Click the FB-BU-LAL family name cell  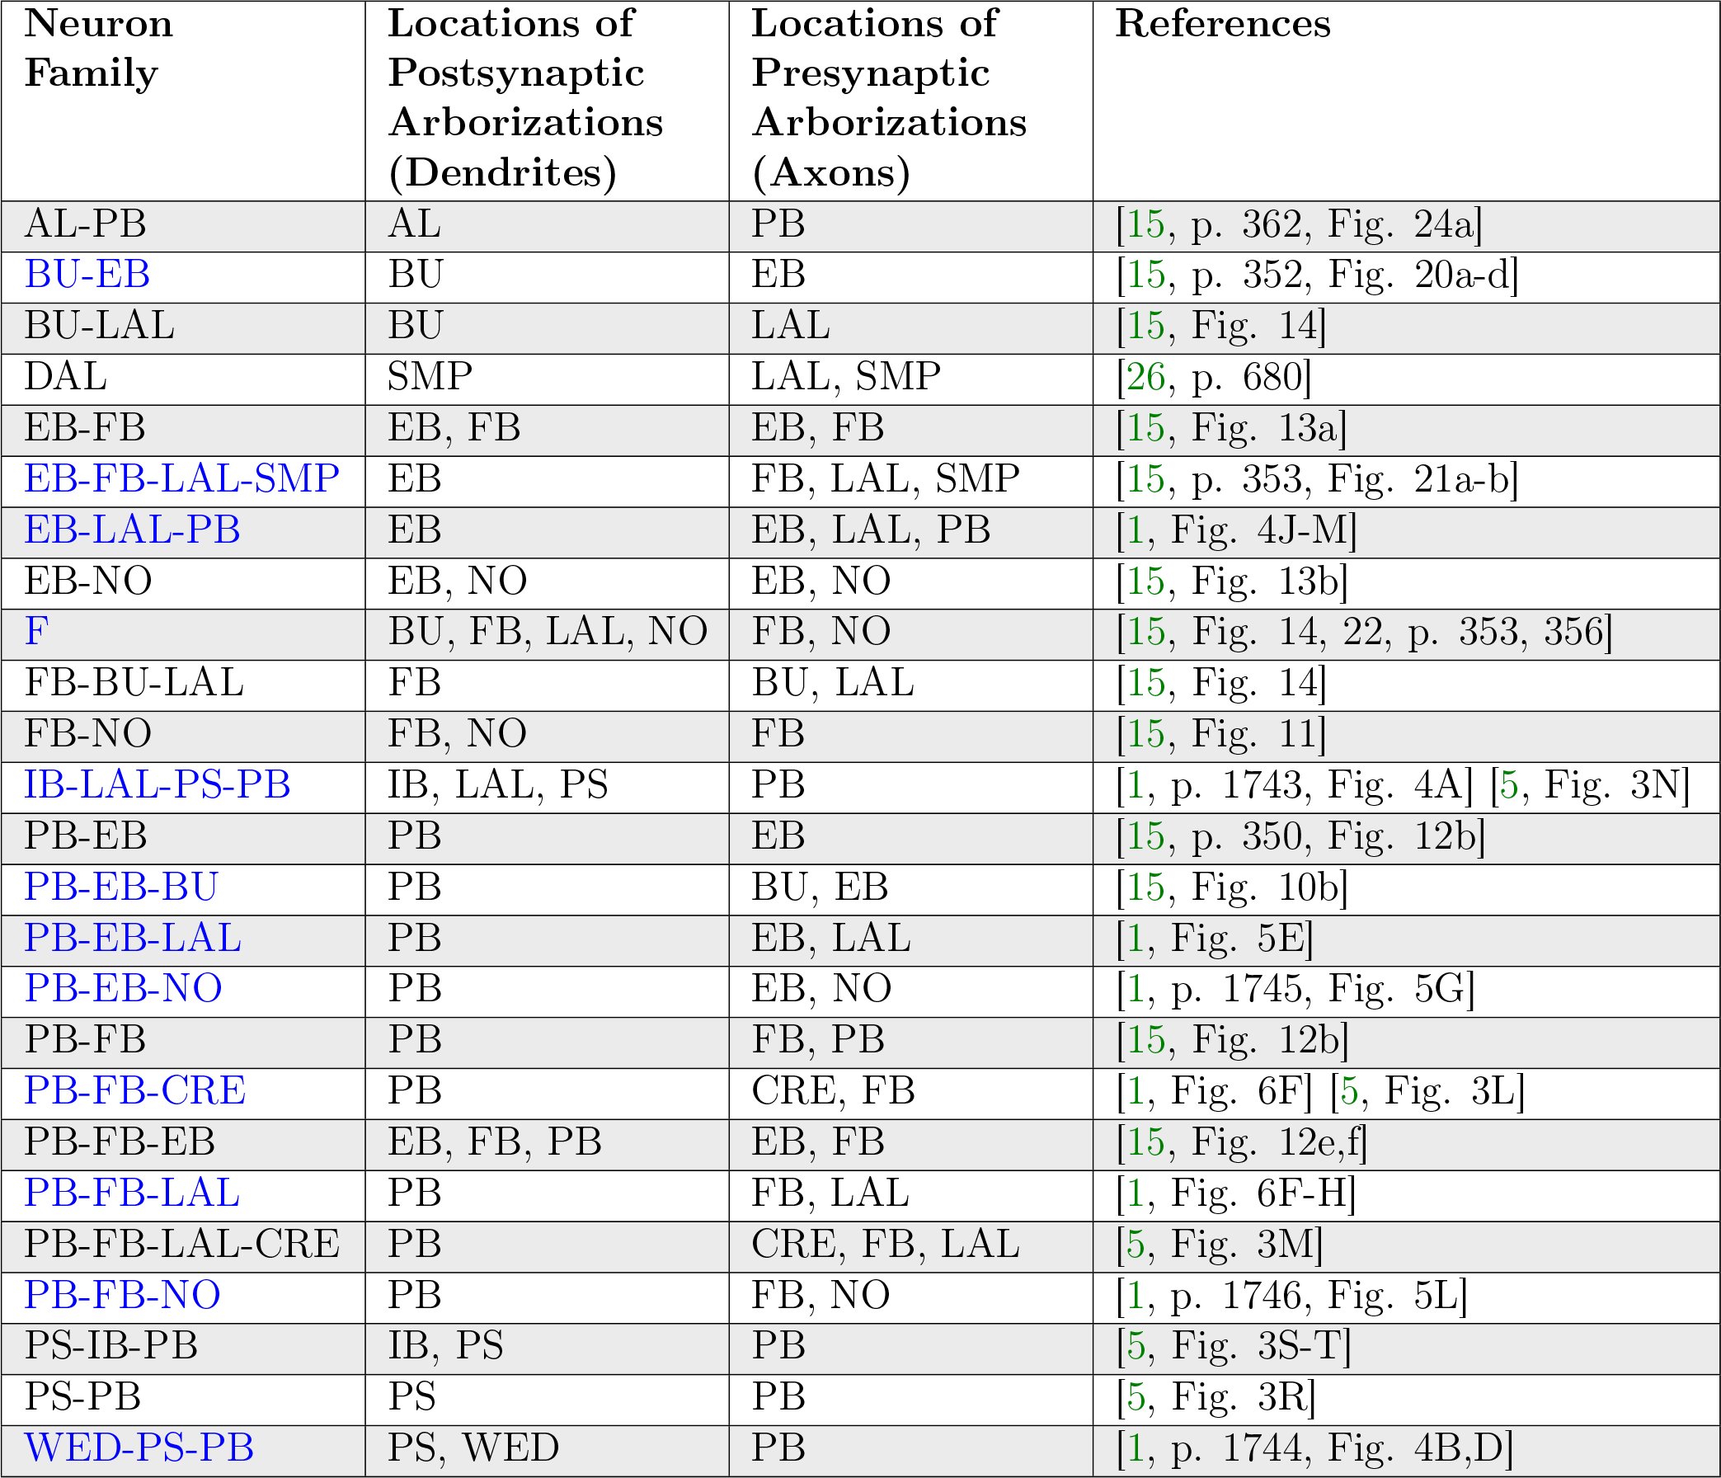pos(184,685)
